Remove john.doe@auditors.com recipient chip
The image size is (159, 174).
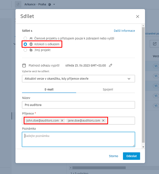(62, 120)
